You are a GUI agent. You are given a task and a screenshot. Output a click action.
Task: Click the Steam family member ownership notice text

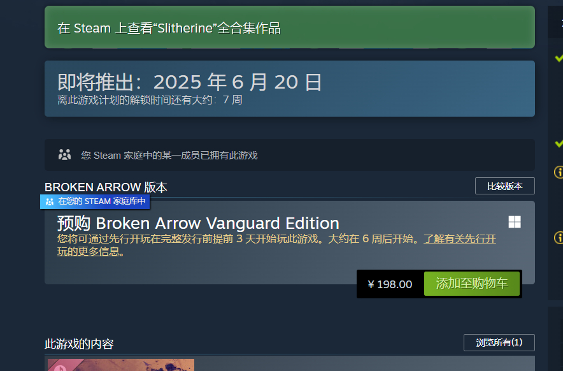[169, 156]
